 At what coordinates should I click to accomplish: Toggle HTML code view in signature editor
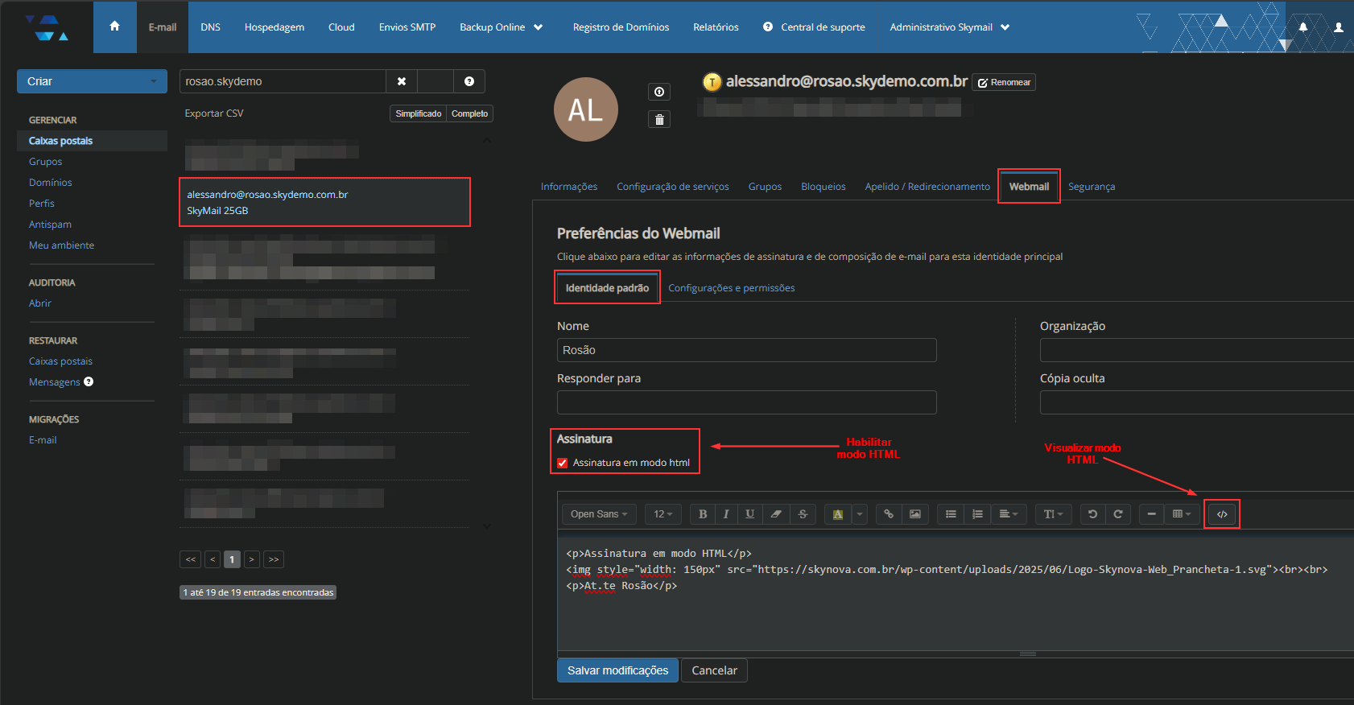point(1221,514)
